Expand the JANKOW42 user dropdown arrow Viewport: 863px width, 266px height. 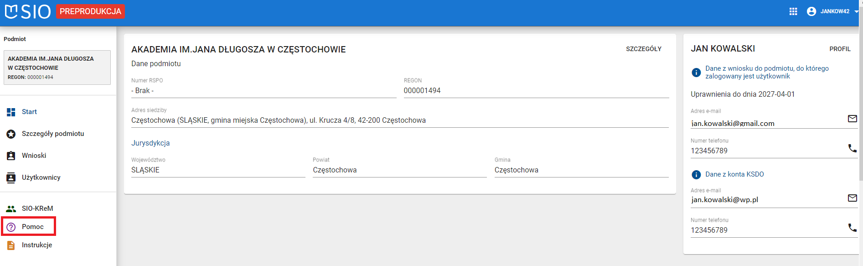click(x=856, y=11)
